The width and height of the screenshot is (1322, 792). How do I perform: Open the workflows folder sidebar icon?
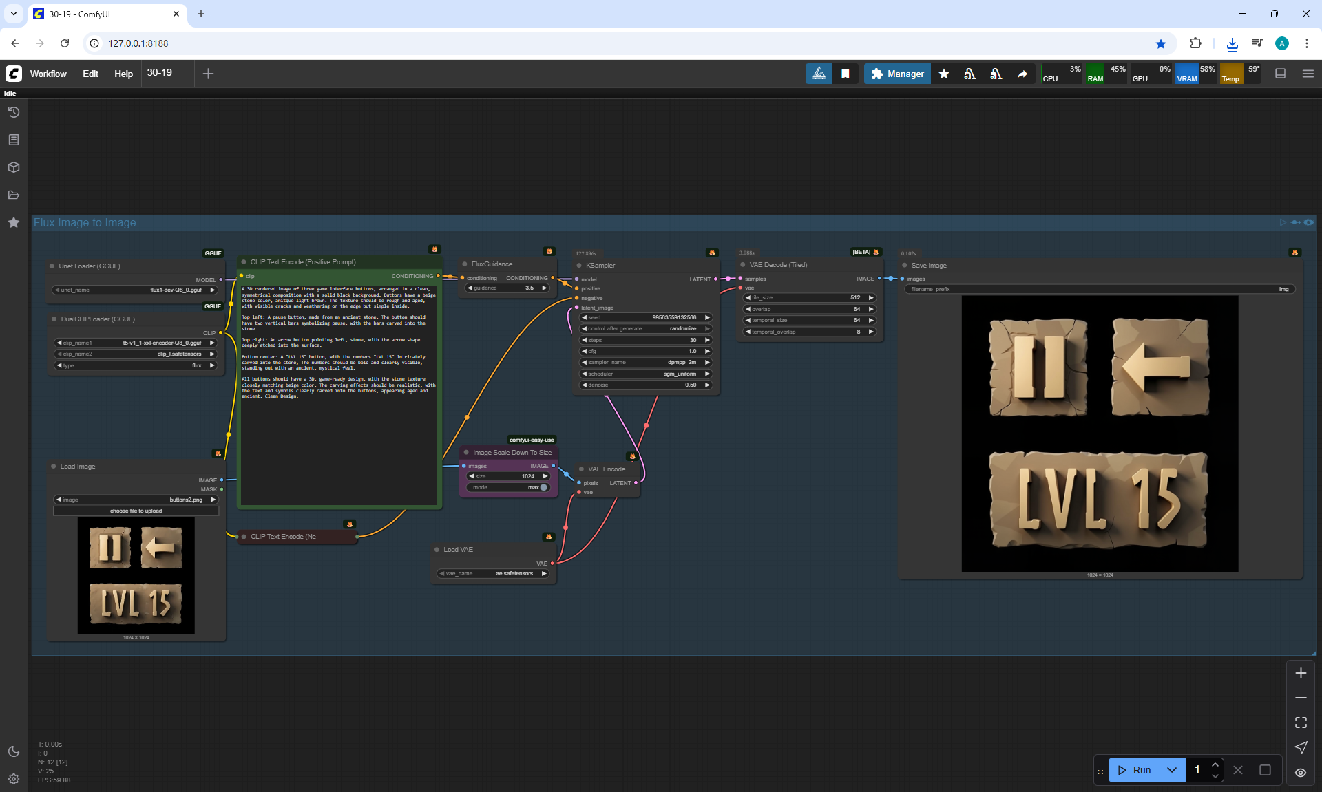(14, 195)
